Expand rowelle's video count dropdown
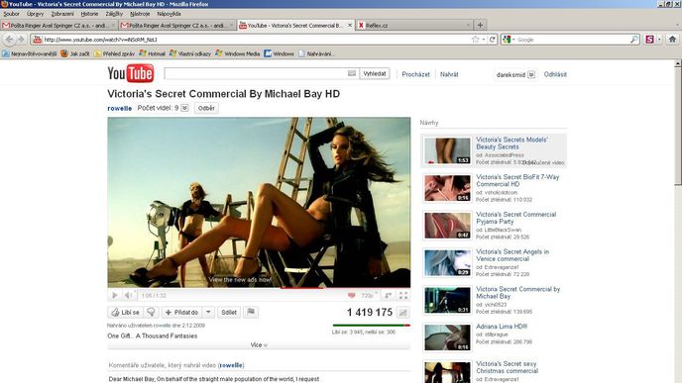Viewport: 682px width, 383px height. coord(184,108)
